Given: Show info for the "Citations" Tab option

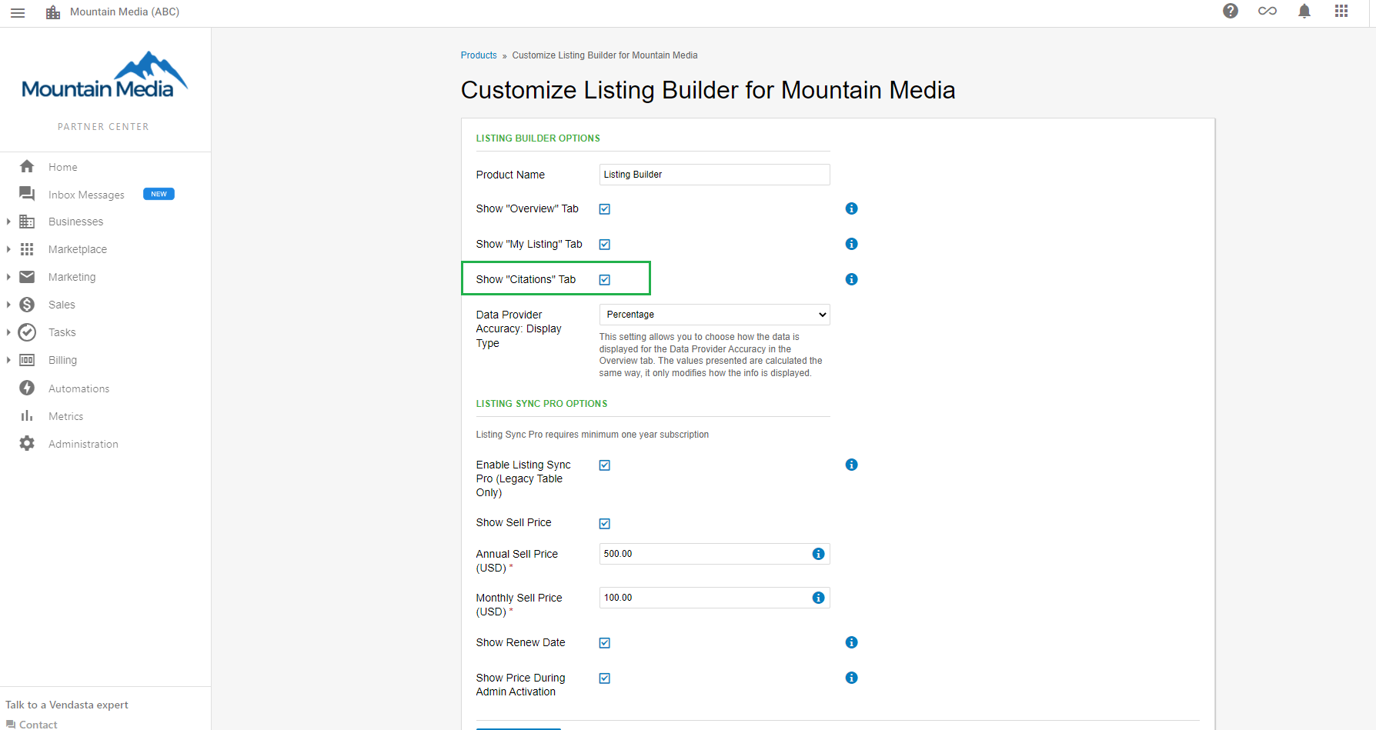Looking at the screenshot, I should (x=851, y=279).
